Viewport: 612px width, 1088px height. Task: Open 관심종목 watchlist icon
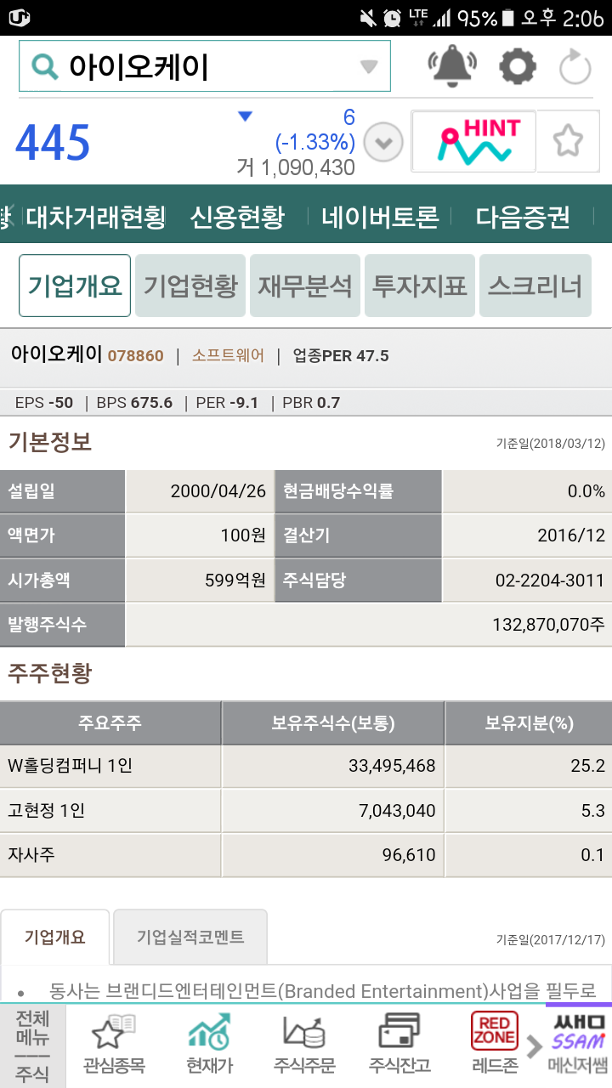(114, 1044)
